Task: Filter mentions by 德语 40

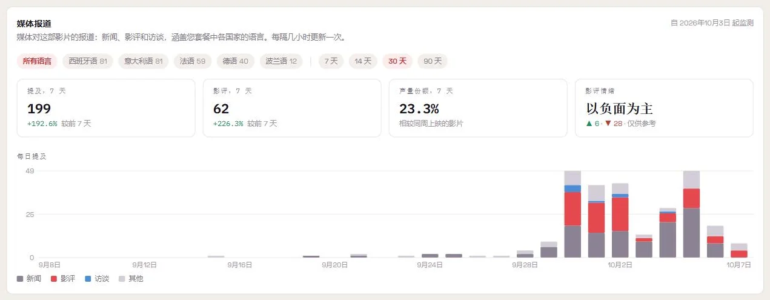Action: click(x=236, y=61)
